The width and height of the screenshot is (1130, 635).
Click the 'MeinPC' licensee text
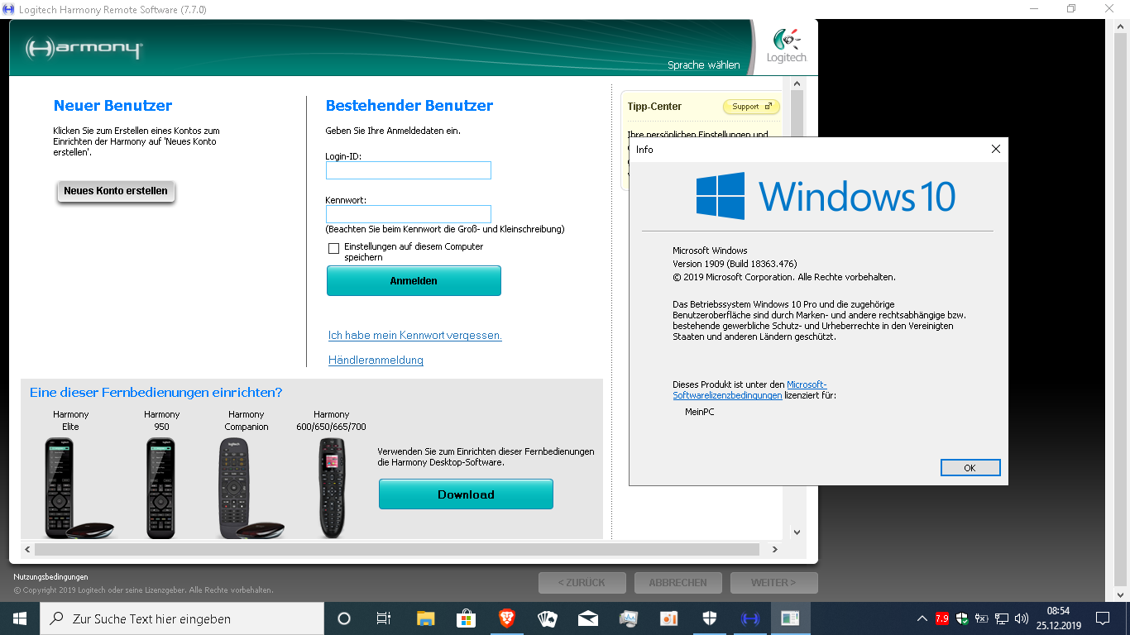click(700, 412)
